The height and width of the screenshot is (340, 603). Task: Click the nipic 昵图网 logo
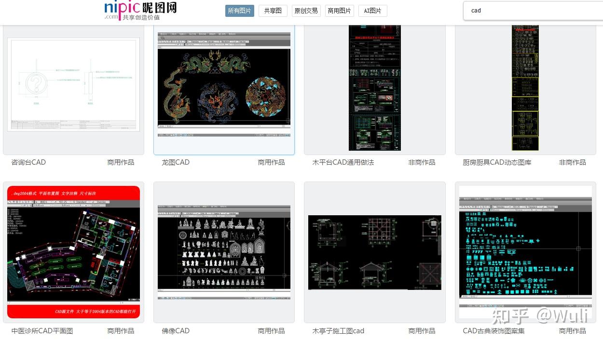[x=140, y=10]
